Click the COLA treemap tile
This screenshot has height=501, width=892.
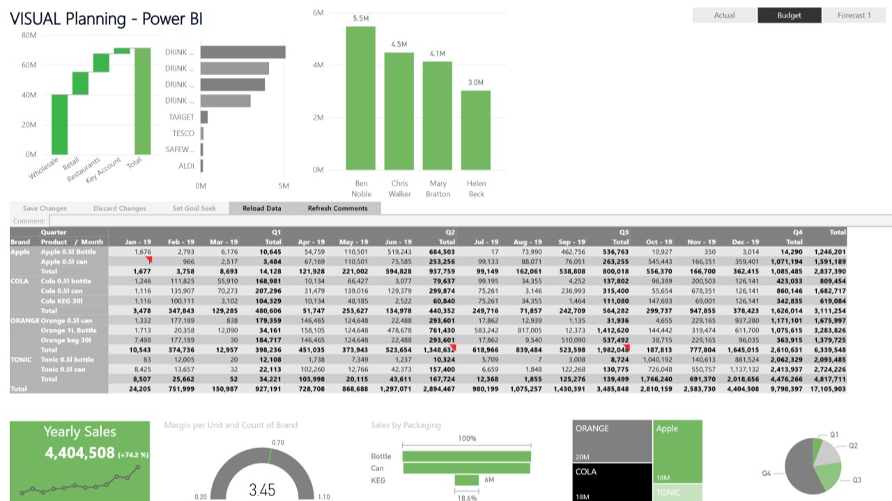[612, 483]
